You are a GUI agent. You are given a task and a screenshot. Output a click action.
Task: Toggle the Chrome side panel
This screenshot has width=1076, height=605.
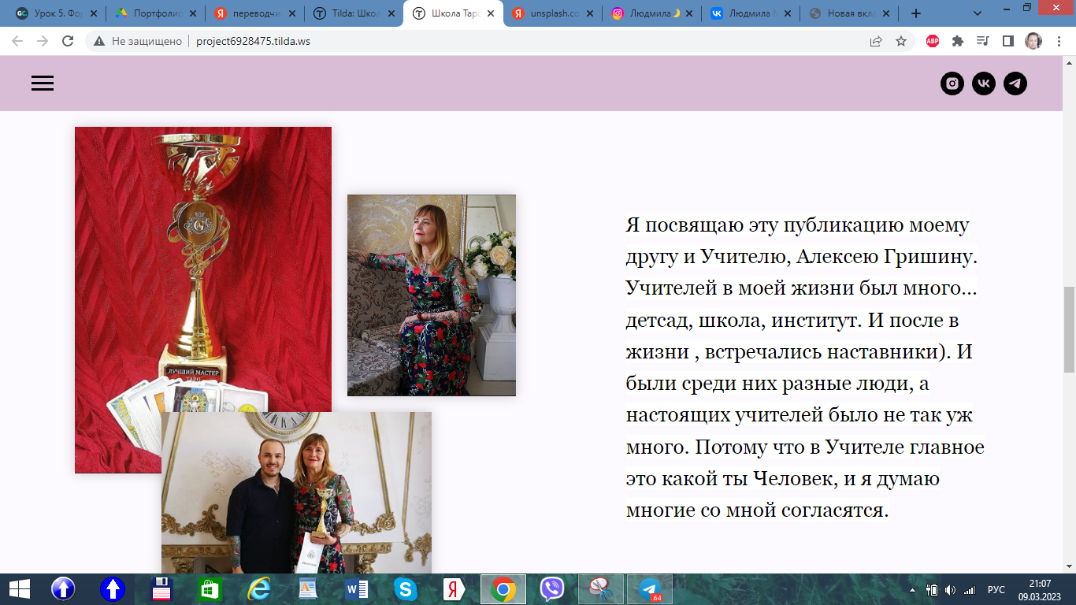pyautogui.click(x=1007, y=41)
